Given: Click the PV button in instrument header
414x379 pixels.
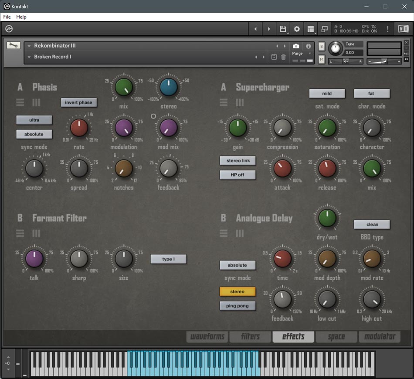Looking at the screenshot, I should tap(406, 59).
